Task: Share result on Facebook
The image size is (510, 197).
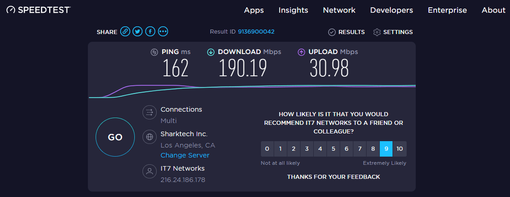Action: (x=150, y=32)
